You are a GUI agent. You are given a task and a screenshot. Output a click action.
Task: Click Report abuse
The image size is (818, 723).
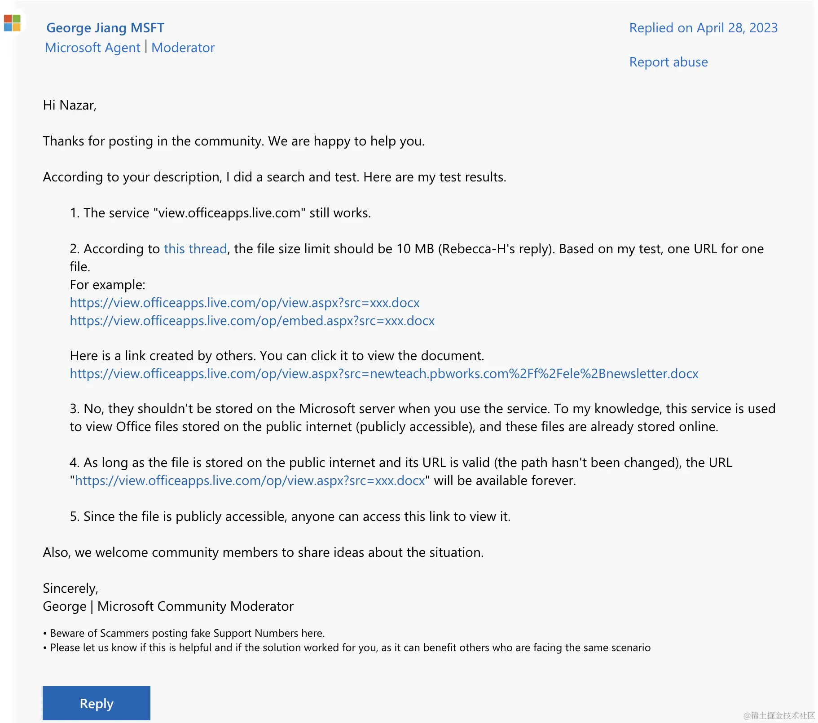pyautogui.click(x=668, y=62)
